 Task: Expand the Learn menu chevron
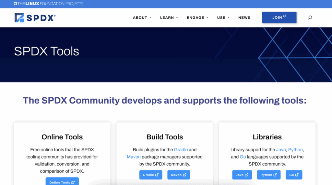pos(177,17)
